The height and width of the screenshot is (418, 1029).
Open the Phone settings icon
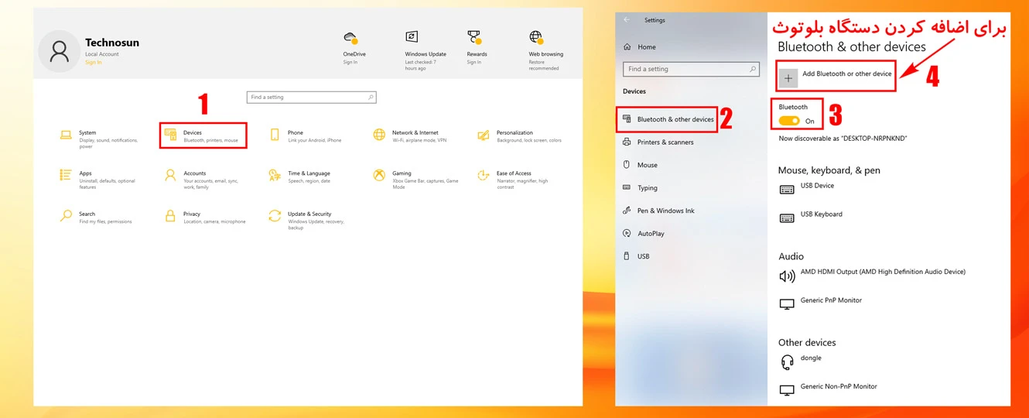275,135
